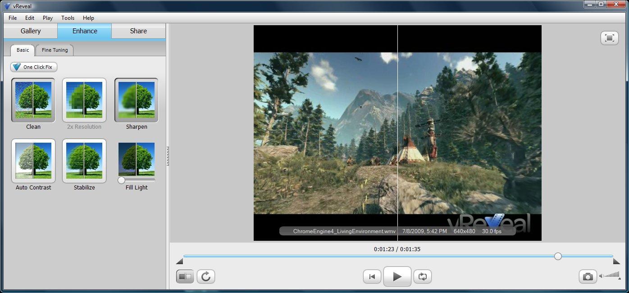Screen dimensions: 629x293
Task: Apply the Stabilize video enhancement
Action: 84,161
